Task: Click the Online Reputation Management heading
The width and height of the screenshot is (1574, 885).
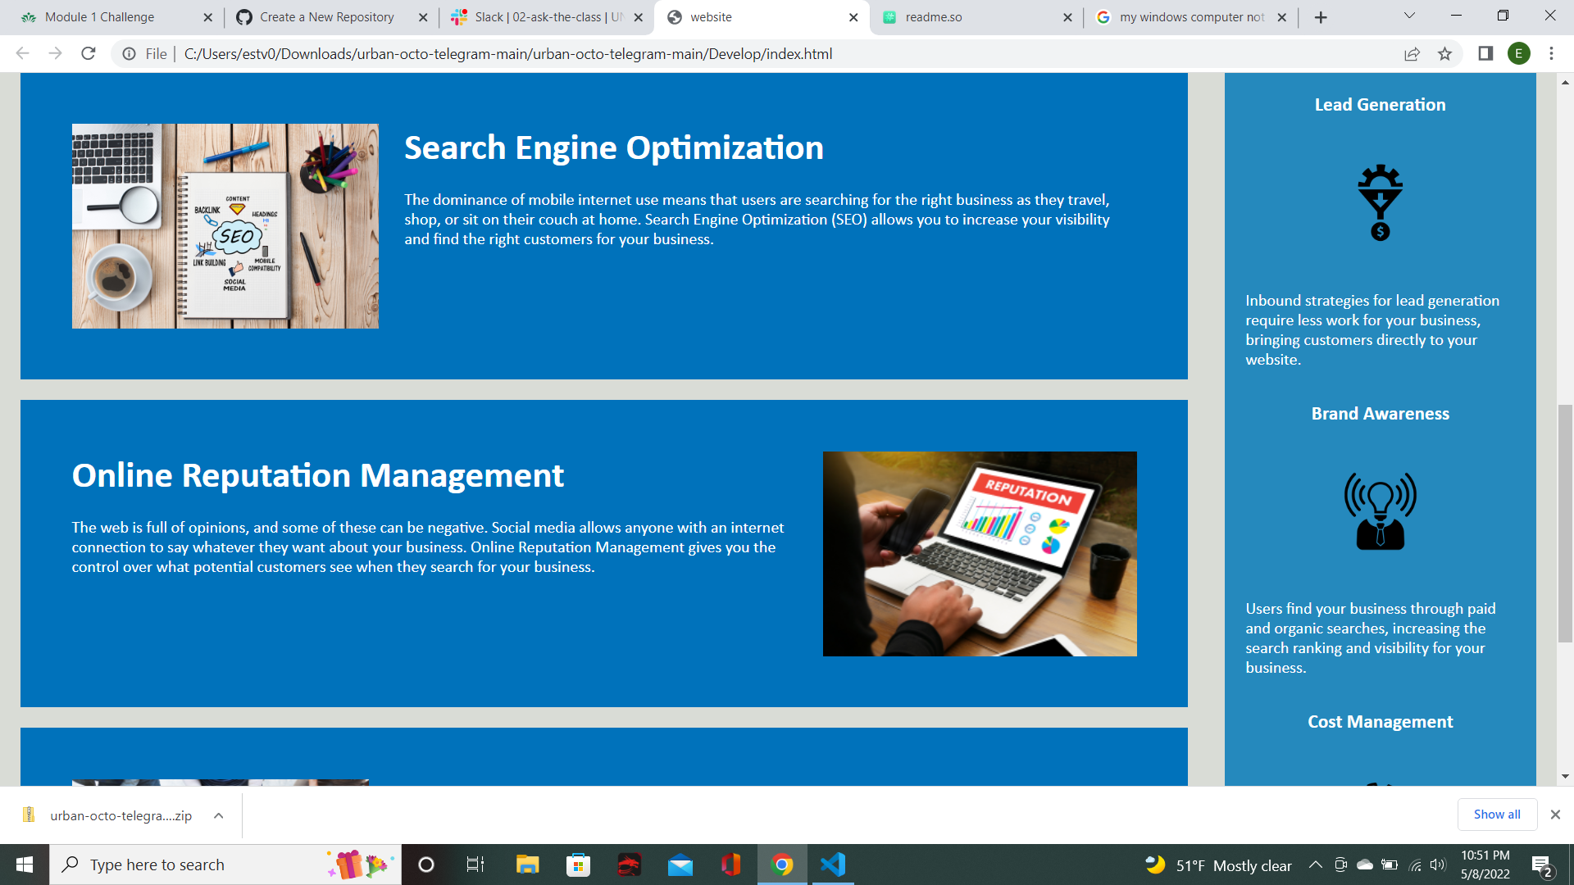Action: 318,475
